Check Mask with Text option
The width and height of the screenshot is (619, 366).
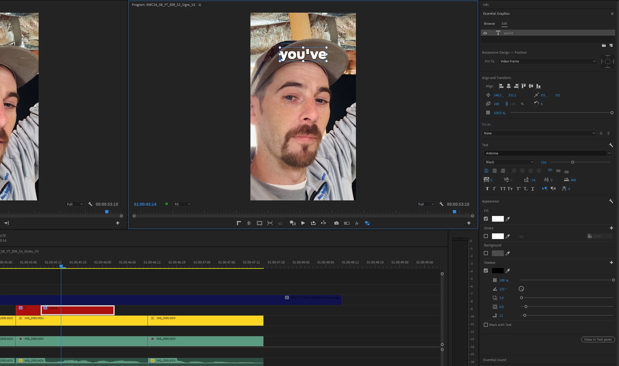coord(486,325)
